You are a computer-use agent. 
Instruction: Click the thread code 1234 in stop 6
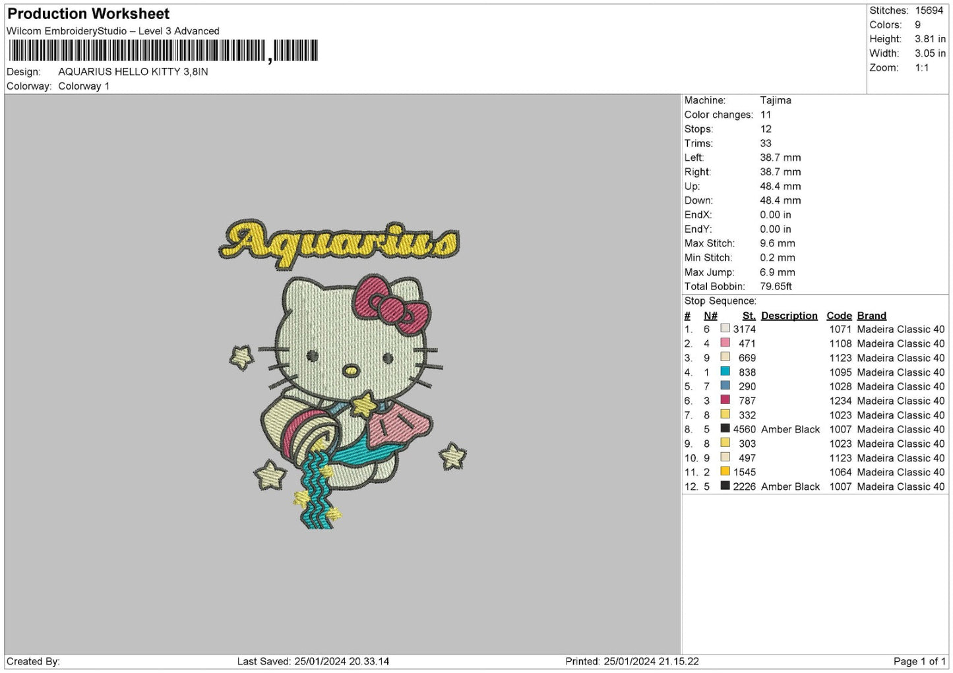[841, 401]
